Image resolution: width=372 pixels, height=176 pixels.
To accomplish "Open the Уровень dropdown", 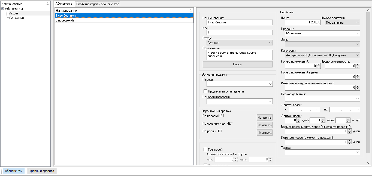I will coord(322,33).
